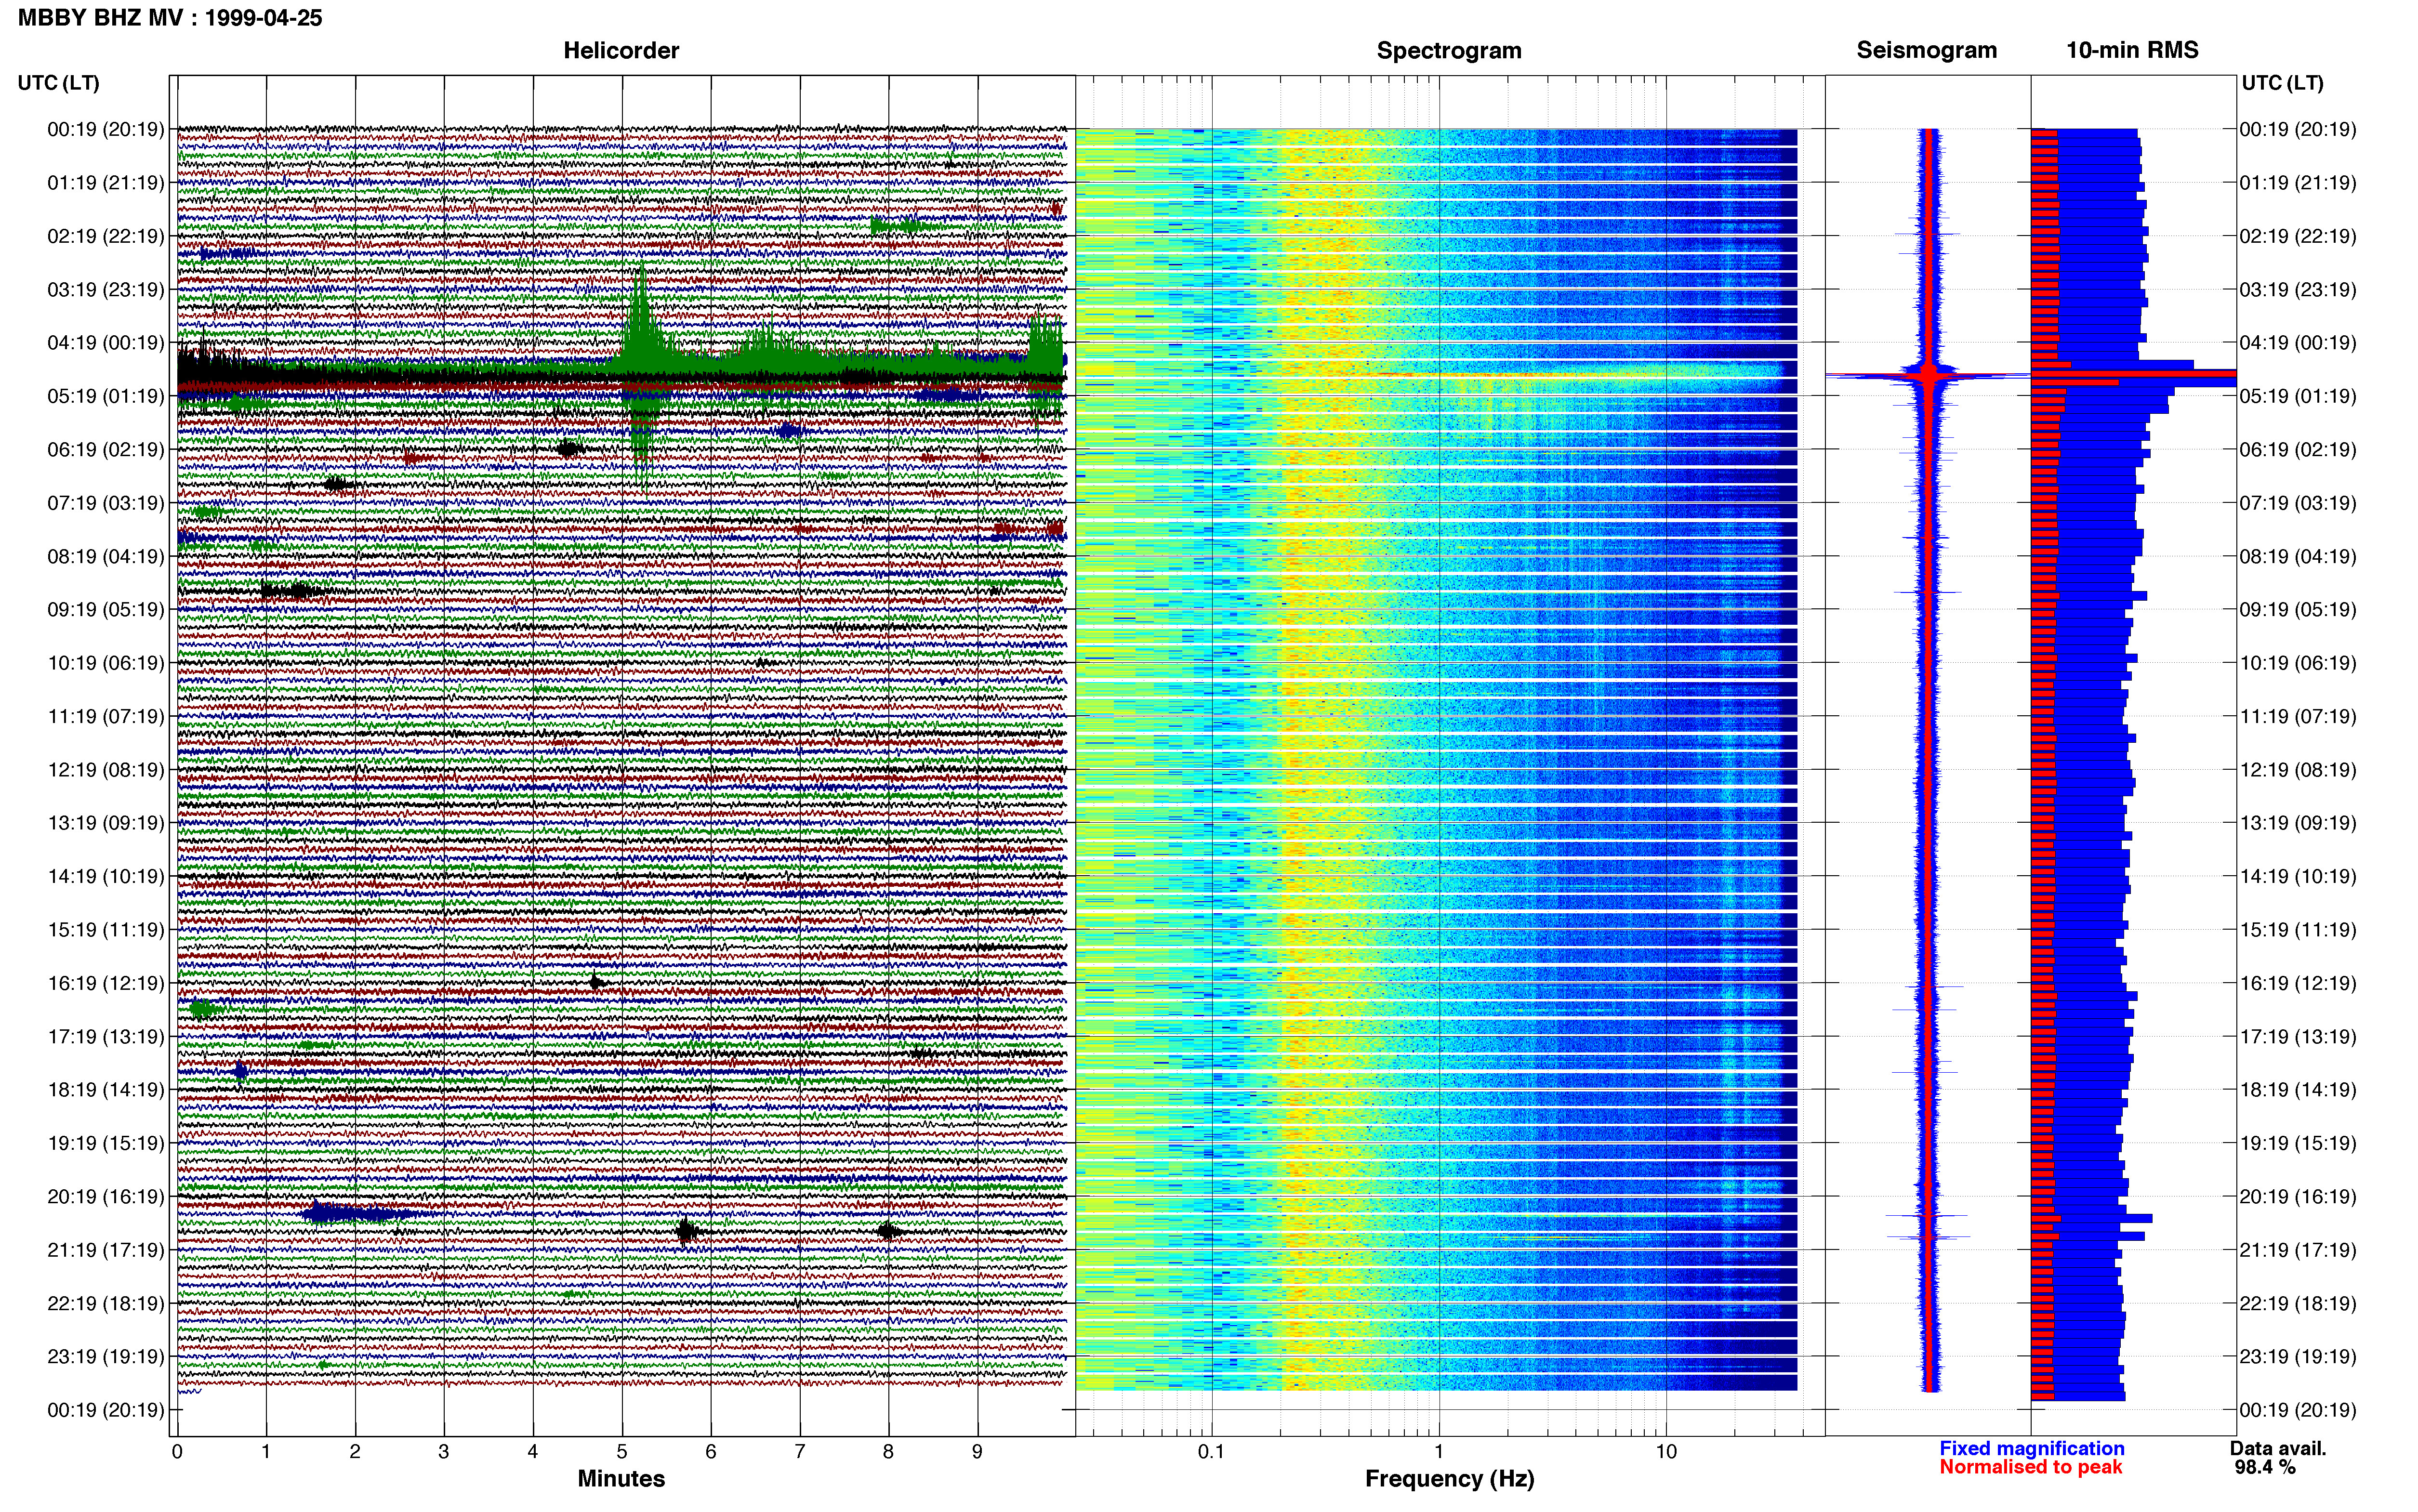Viewport: 2418px width, 1512px height.
Task: Click frequency tick '0.1' on spectrogram axis
Action: (1211, 1452)
